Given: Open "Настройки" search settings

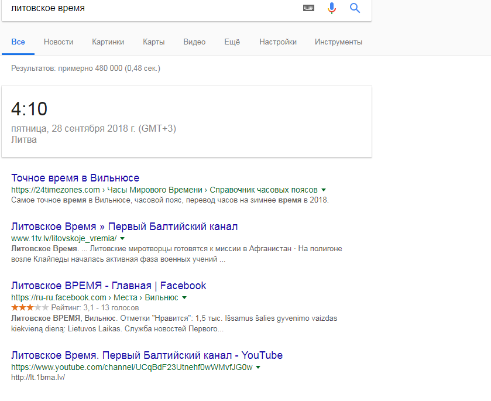Looking at the screenshot, I should (x=278, y=42).
